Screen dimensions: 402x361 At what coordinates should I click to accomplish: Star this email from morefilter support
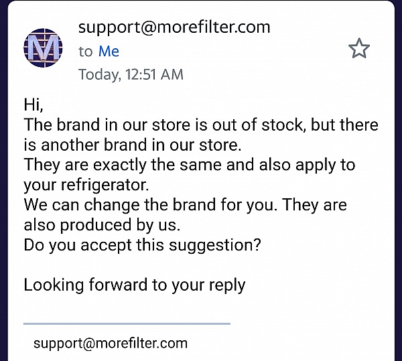[359, 48]
